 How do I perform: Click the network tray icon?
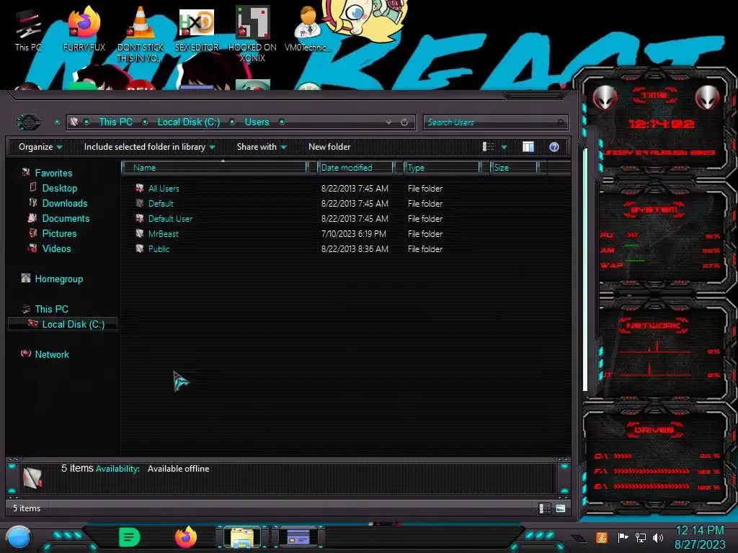pos(641,537)
